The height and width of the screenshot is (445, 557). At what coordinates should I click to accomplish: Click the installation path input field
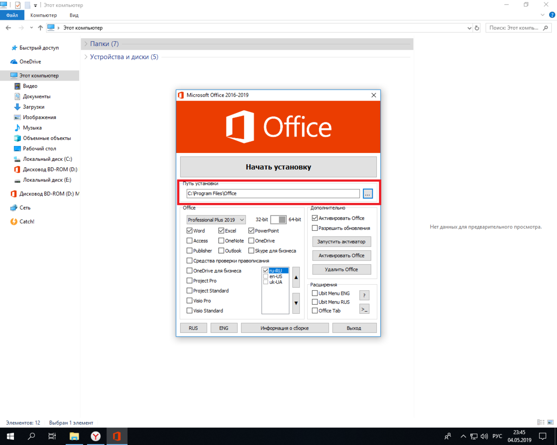click(x=273, y=193)
